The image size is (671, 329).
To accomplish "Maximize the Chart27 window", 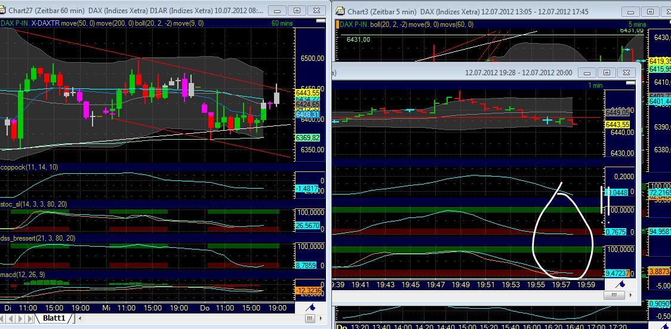I will coord(297,11).
